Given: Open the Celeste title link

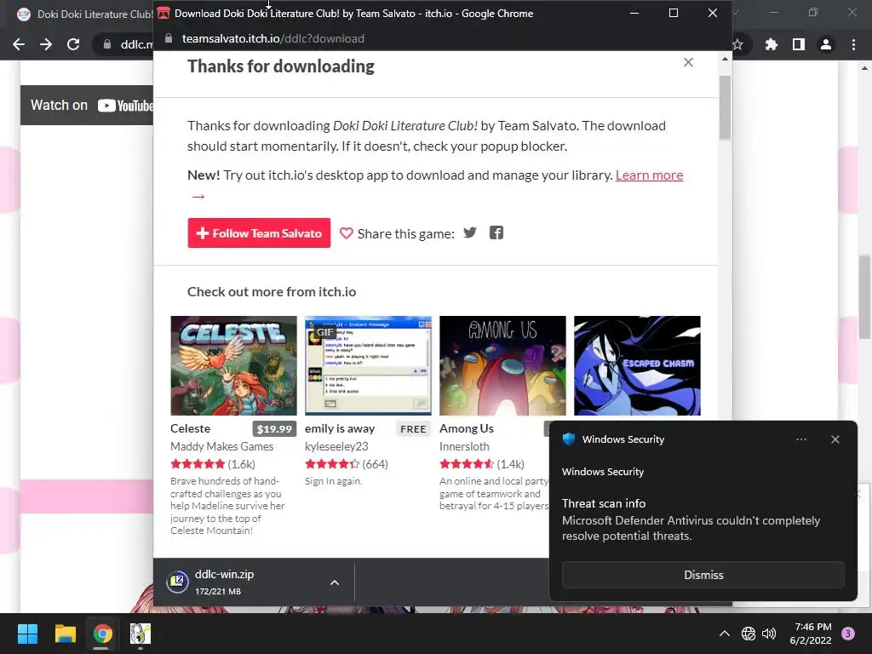Looking at the screenshot, I should 190,429.
